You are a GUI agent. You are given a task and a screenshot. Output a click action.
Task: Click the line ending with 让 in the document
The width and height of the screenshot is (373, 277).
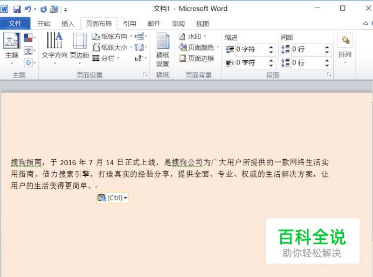(x=170, y=174)
